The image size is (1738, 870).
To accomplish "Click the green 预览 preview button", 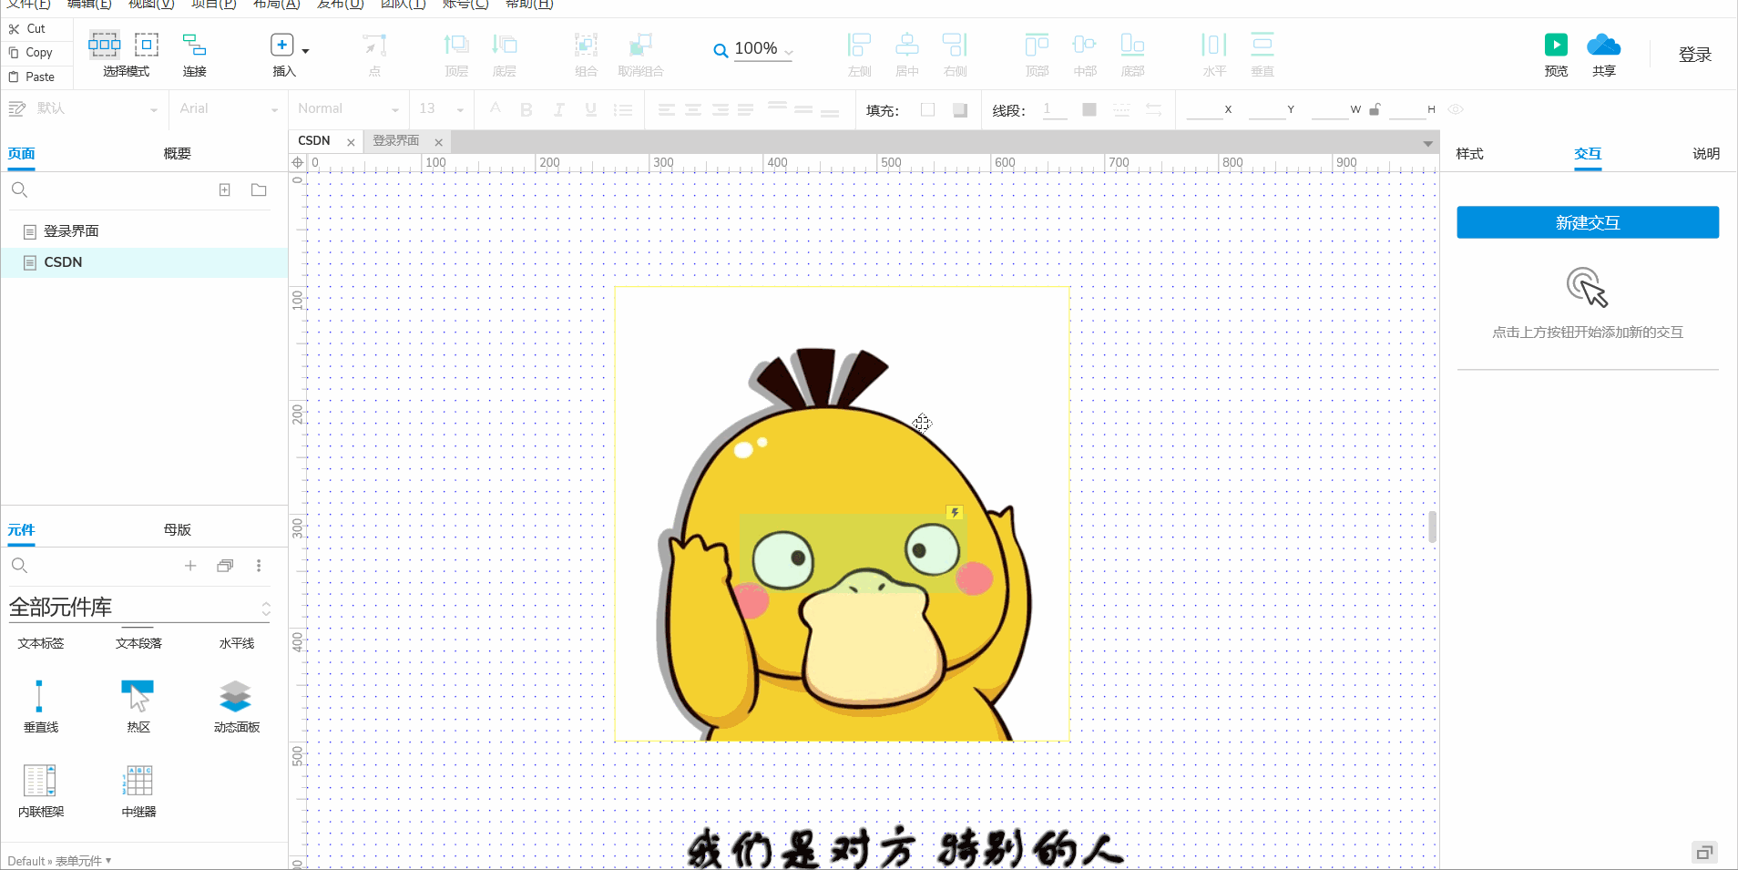I will click(1556, 45).
